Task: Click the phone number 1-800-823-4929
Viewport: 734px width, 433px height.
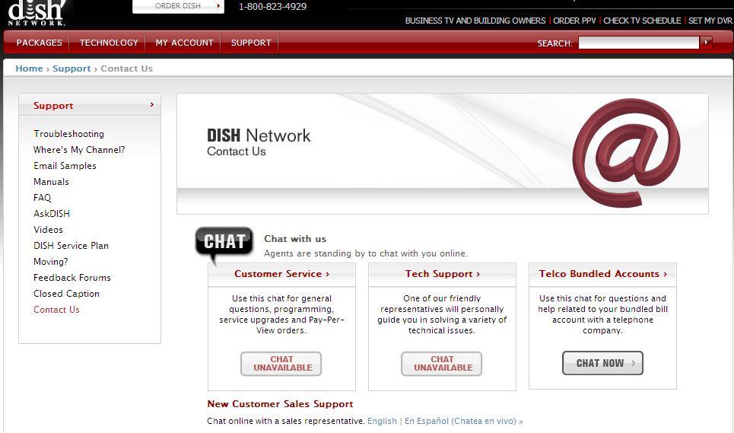Action: (272, 7)
